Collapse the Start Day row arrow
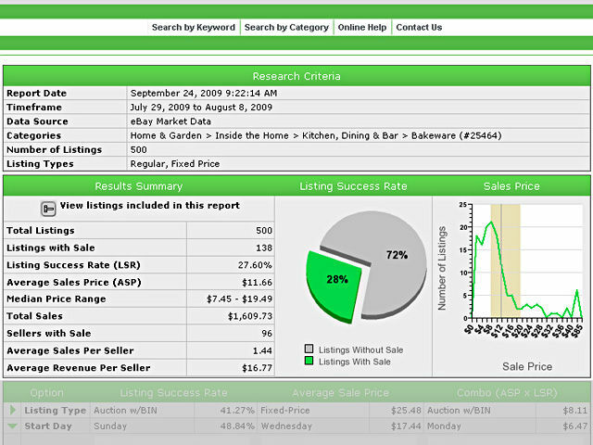 12,426
